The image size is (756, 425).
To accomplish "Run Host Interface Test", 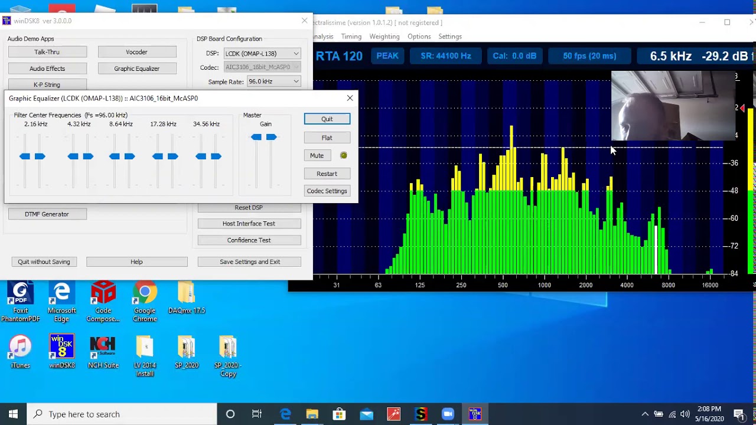I will pyautogui.click(x=249, y=224).
